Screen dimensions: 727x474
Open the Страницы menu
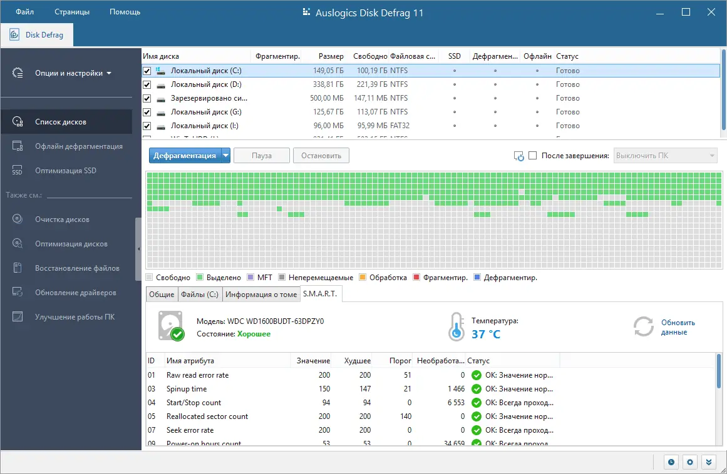point(71,11)
